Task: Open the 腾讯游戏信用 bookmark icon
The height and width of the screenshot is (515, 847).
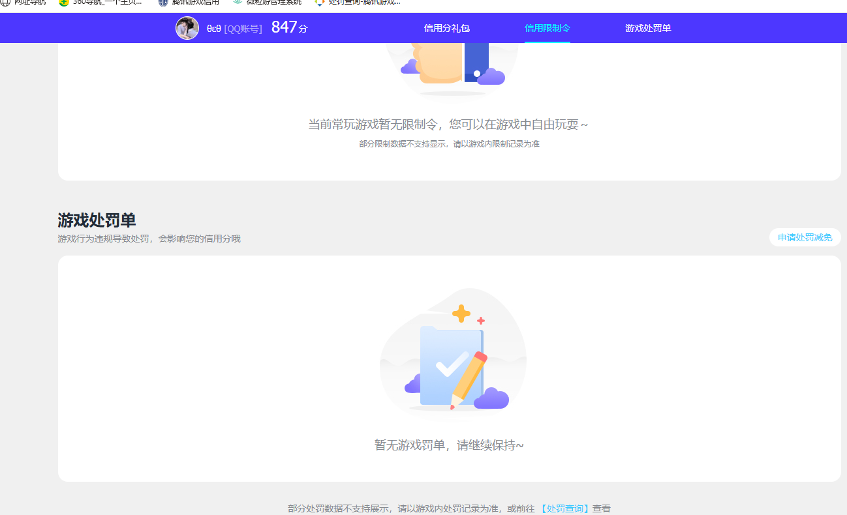Action: click(x=162, y=3)
